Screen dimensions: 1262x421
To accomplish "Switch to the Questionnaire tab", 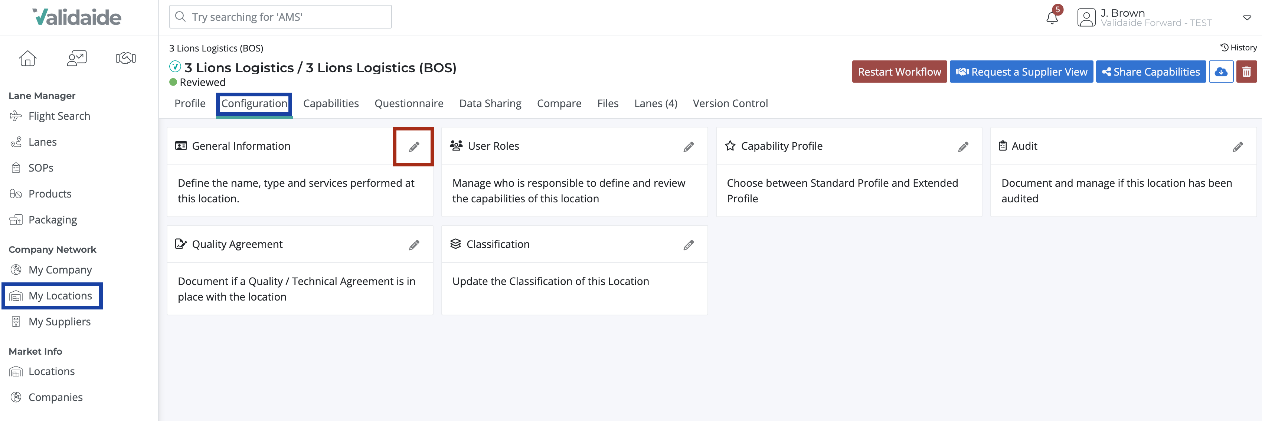I will (x=409, y=103).
